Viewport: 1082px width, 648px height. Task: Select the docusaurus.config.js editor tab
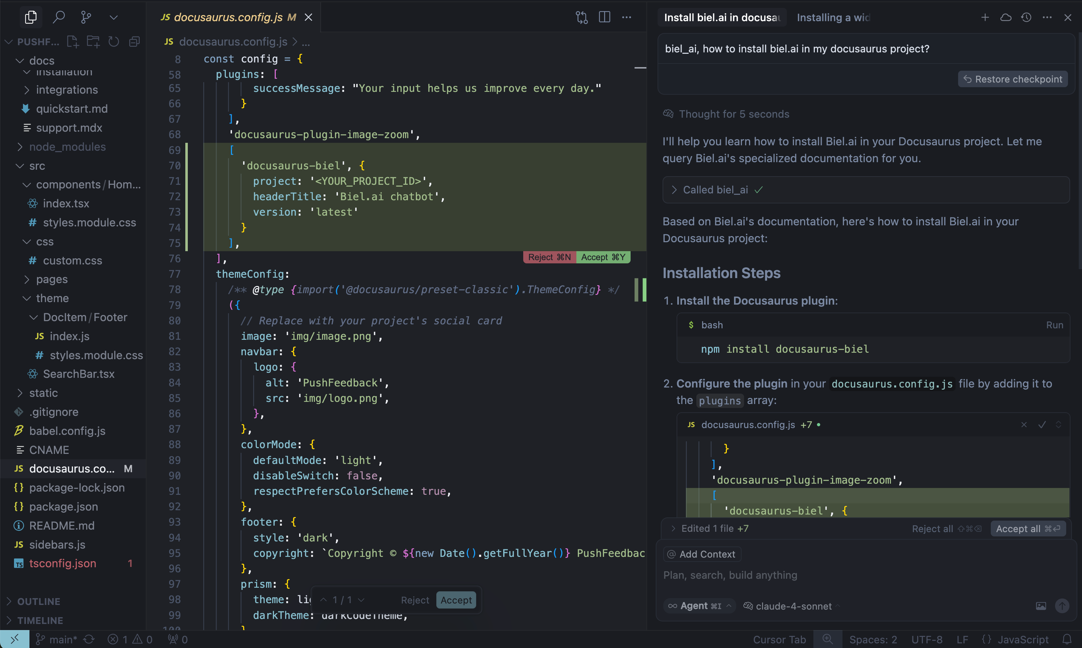click(x=227, y=17)
